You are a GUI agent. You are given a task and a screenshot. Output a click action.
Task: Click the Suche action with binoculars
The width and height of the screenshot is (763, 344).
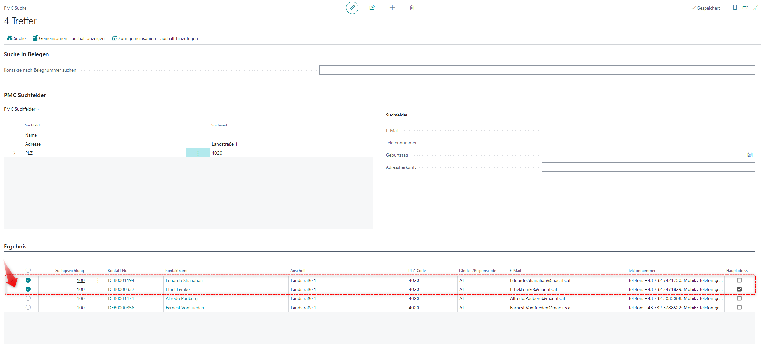(x=16, y=38)
